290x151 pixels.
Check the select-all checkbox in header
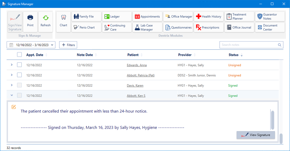19,55
